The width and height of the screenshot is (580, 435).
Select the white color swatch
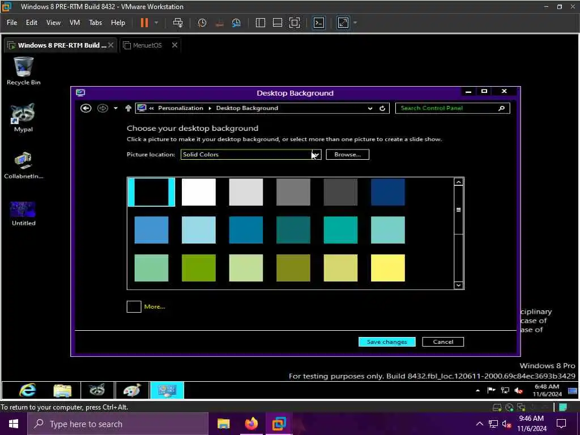199,192
